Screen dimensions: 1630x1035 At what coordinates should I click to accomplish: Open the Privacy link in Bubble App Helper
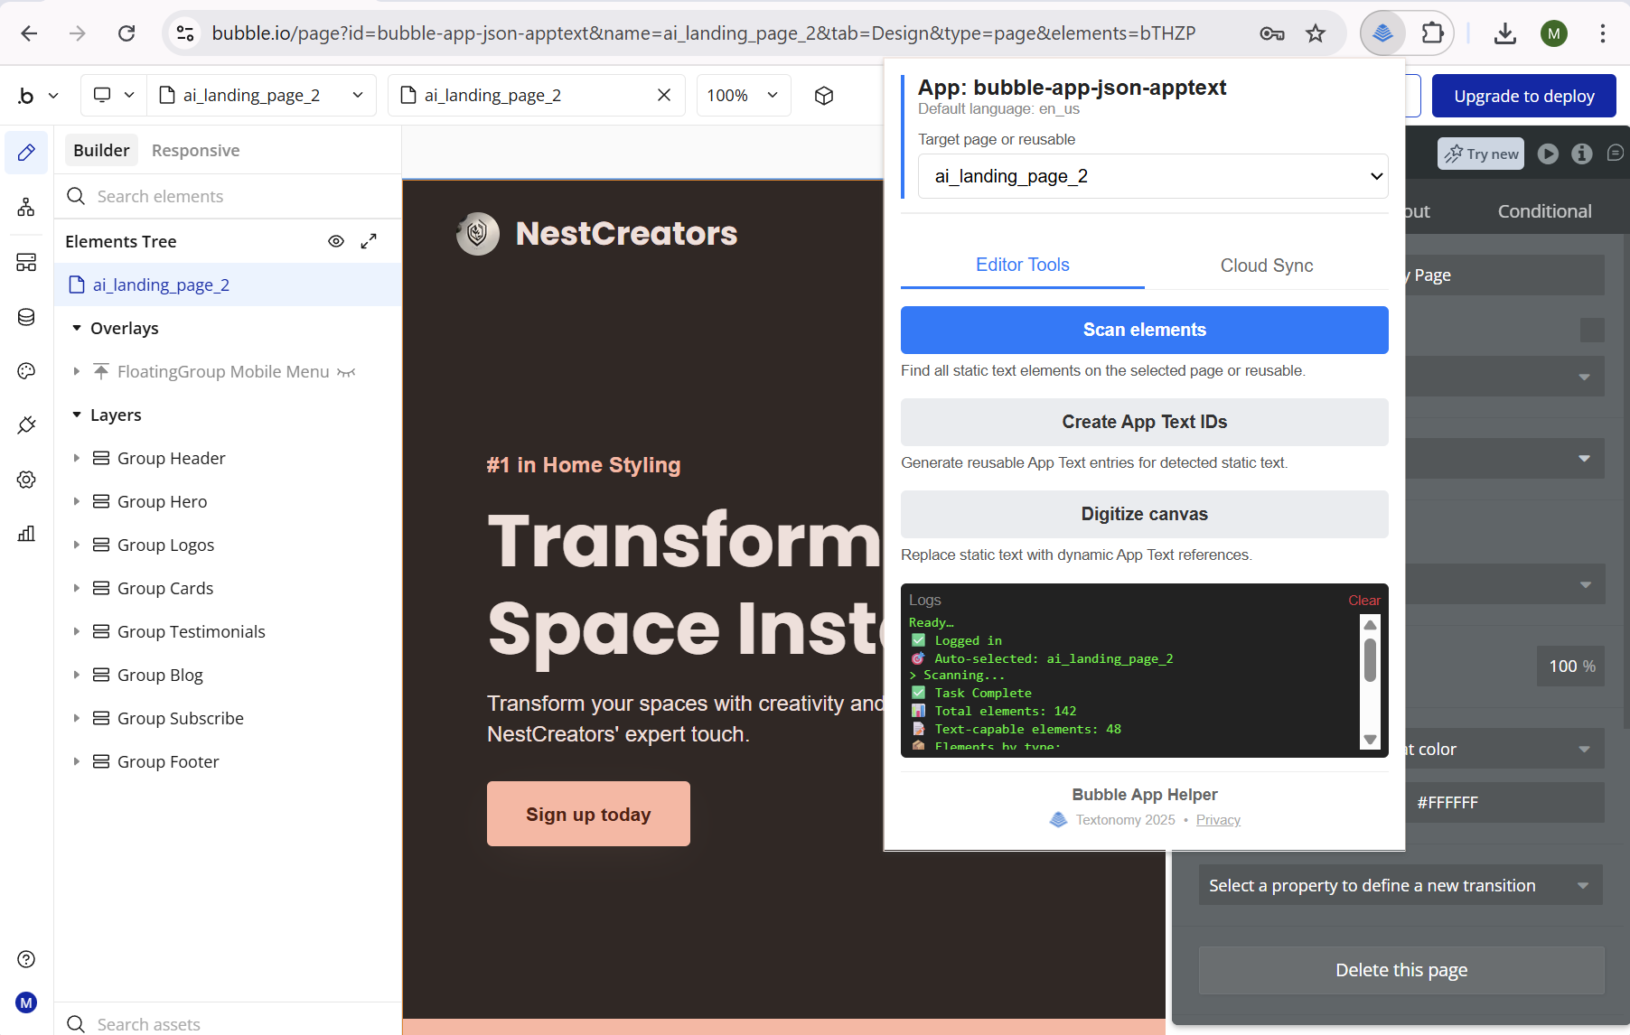pos(1218,819)
